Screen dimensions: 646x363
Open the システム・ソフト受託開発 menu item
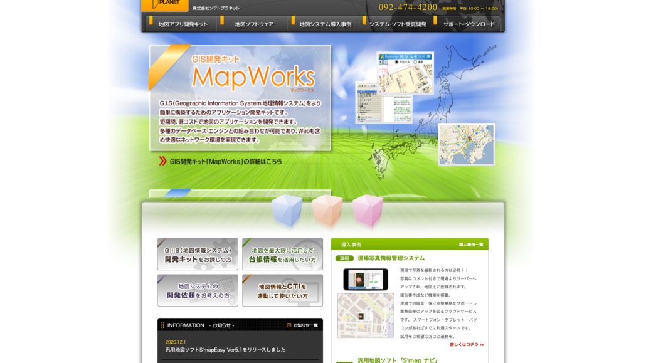click(x=398, y=24)
